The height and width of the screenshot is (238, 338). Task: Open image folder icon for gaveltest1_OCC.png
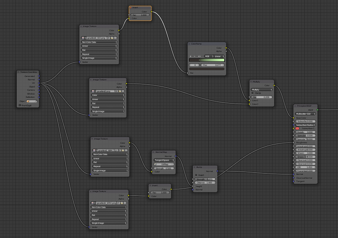(x=112, y=38)
